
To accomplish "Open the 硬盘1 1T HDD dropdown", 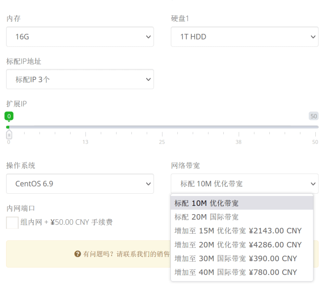I will (244, 37).
